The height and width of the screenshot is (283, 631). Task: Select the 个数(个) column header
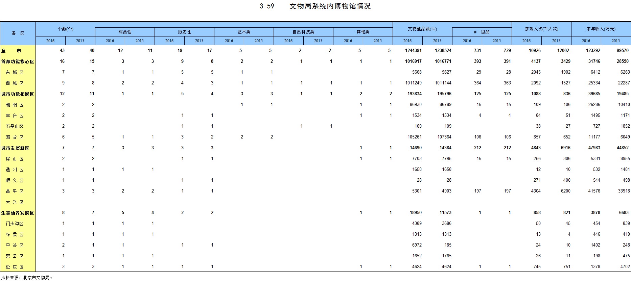pos(65,29)
